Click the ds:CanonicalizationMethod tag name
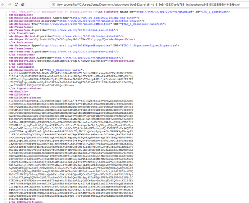 (x=31, y=18)
